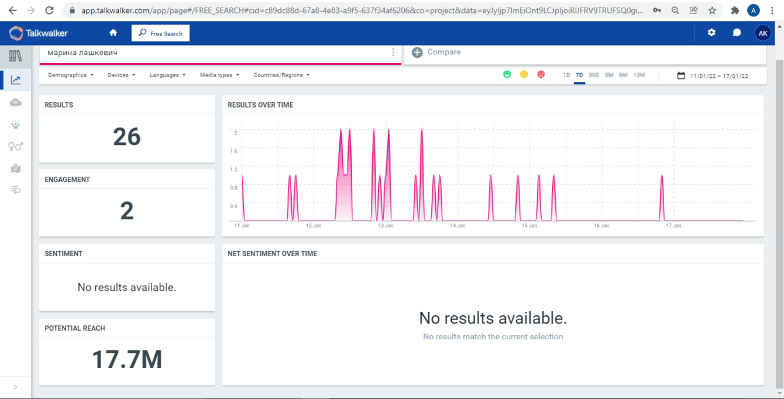Click the Free Search button

click(x=160, y=33)
